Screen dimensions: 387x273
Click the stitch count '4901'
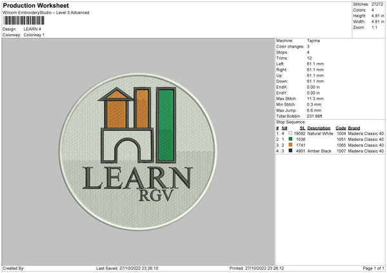(301, 151)
